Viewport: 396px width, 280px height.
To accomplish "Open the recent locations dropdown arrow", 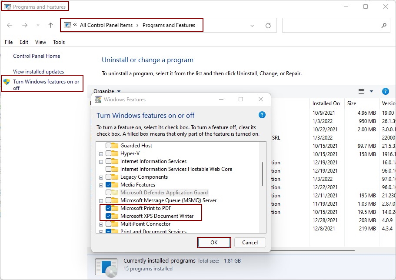I will point(38,25).
